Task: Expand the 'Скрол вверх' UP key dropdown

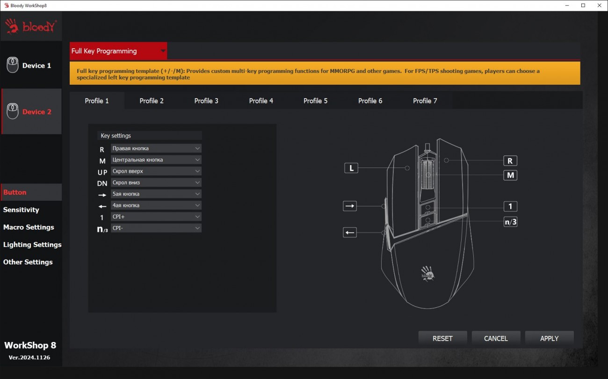Action: click(x=156, y=171)
